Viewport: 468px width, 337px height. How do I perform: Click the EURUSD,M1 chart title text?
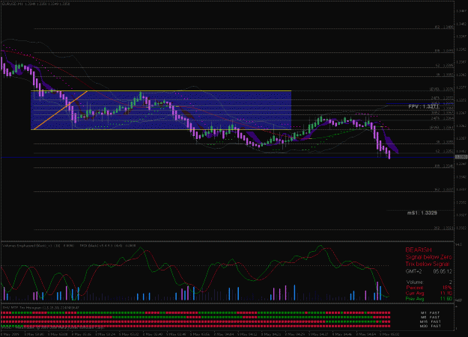36,4
